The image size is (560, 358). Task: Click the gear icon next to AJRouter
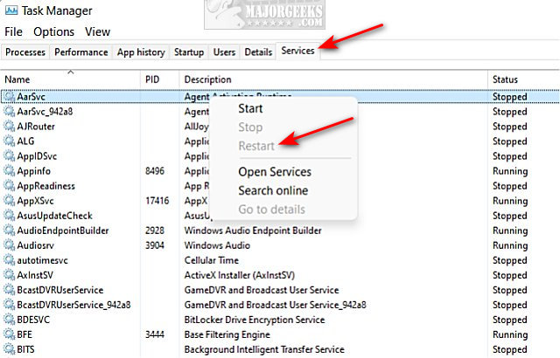pyautogui.click(x=10, y=126)
